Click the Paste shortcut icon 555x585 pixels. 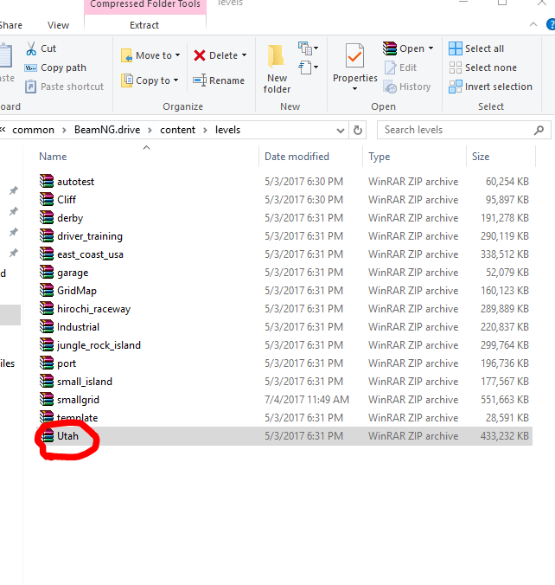(x=30, y=87)
